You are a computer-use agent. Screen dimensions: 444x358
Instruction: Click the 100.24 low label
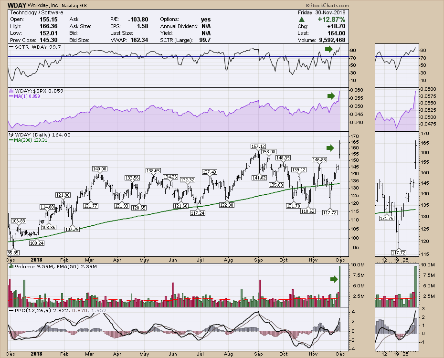pyautogui.click(x=37, y=243)
